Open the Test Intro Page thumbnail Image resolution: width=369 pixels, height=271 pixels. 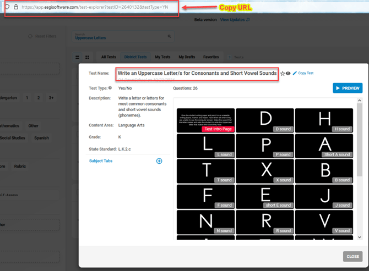pos(205,120)
